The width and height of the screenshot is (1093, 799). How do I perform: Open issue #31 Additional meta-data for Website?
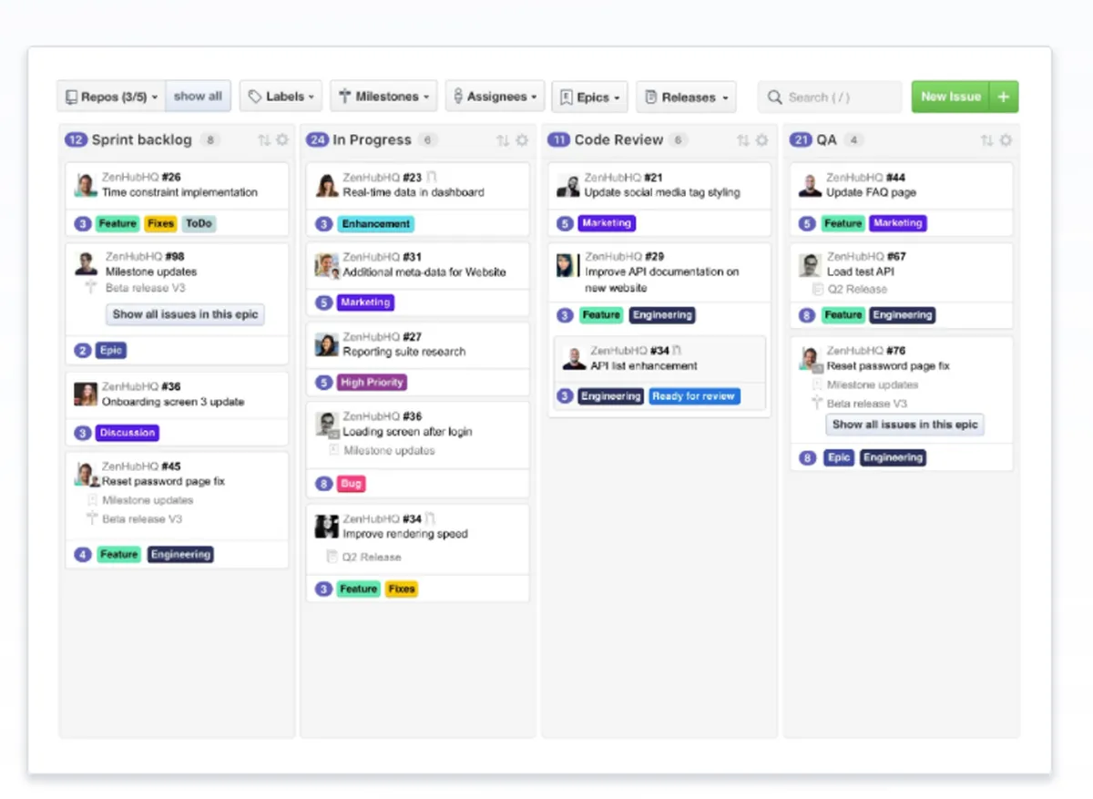click(424, 271)
